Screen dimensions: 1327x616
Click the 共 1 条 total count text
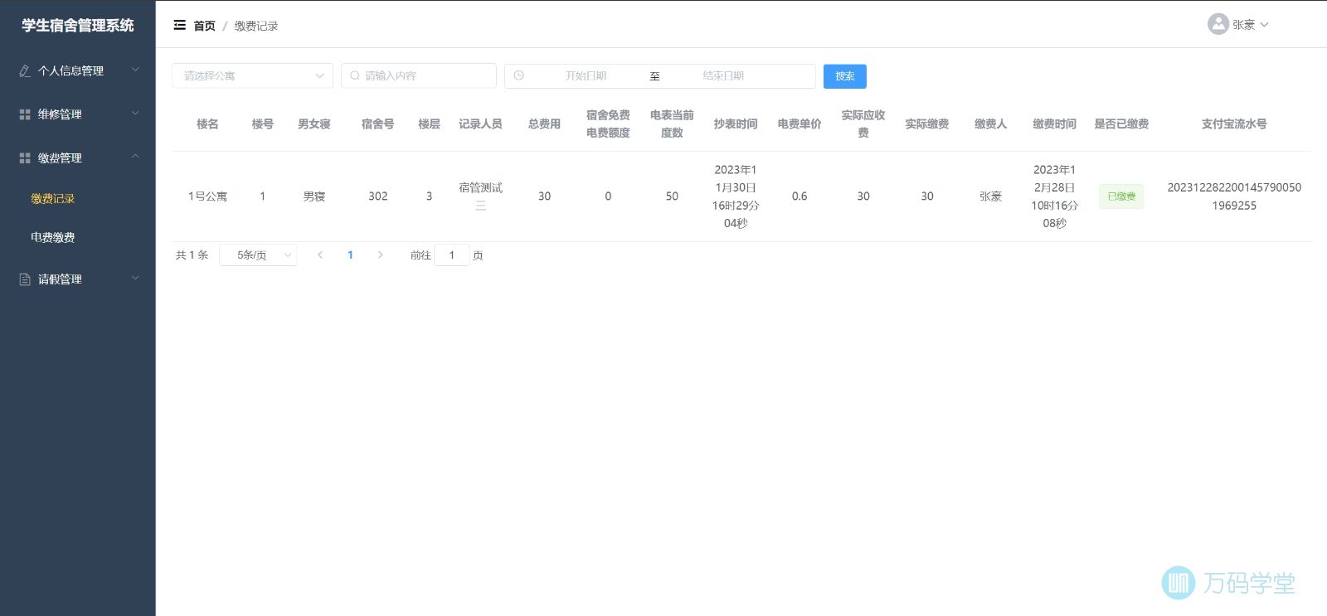[192, 255]
